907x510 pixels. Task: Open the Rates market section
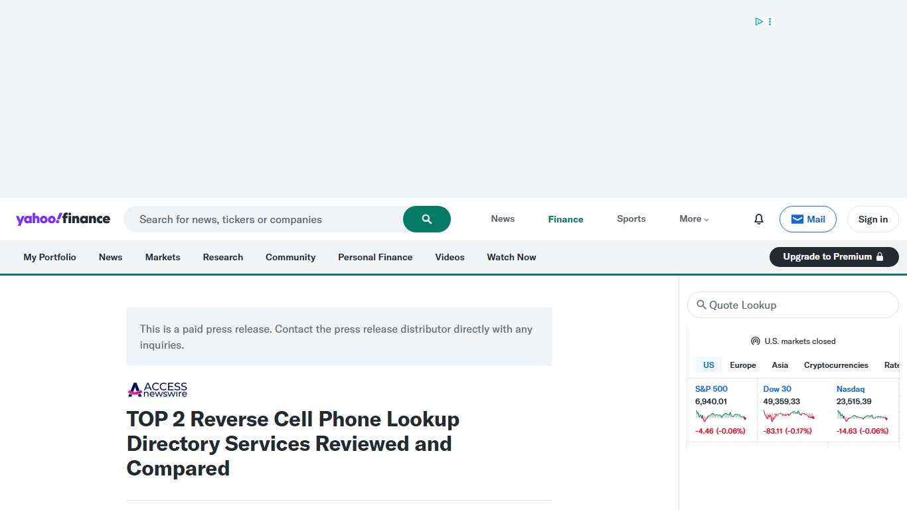coord(892,365)
